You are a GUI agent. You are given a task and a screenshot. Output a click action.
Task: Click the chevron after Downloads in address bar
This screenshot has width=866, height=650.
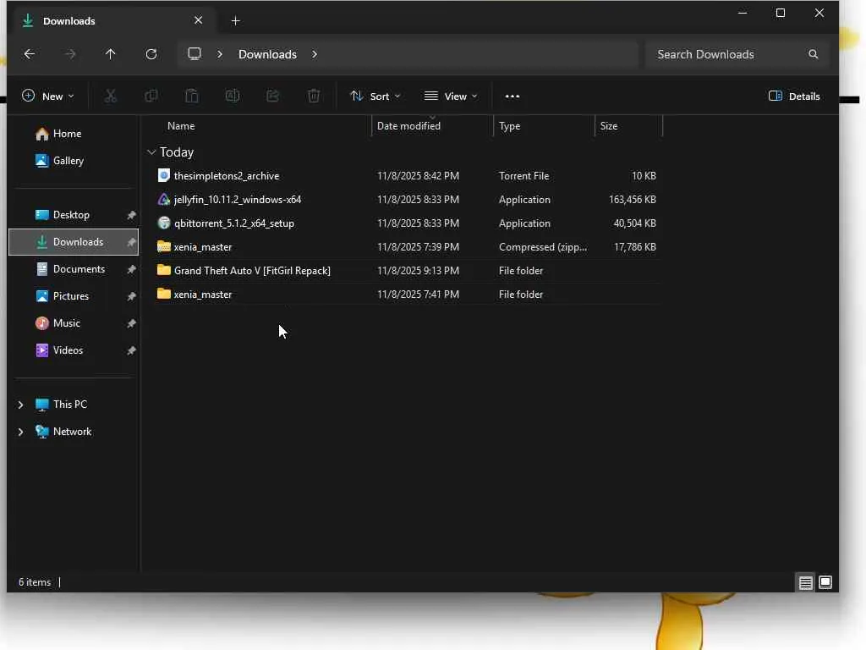(315, 54)
